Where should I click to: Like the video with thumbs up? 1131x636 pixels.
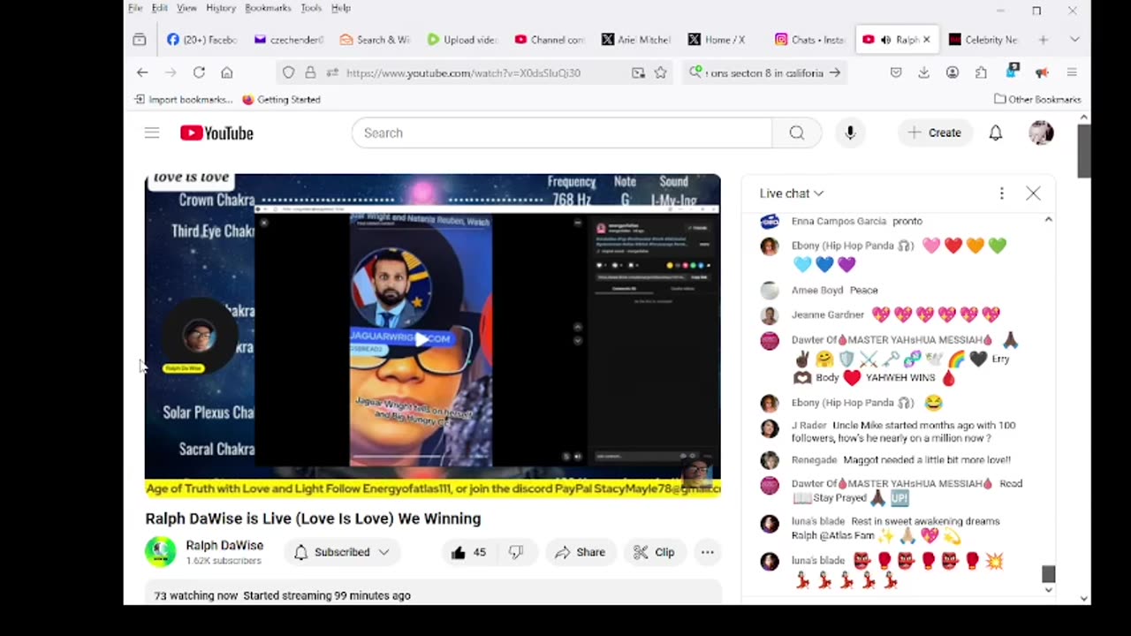468,552
